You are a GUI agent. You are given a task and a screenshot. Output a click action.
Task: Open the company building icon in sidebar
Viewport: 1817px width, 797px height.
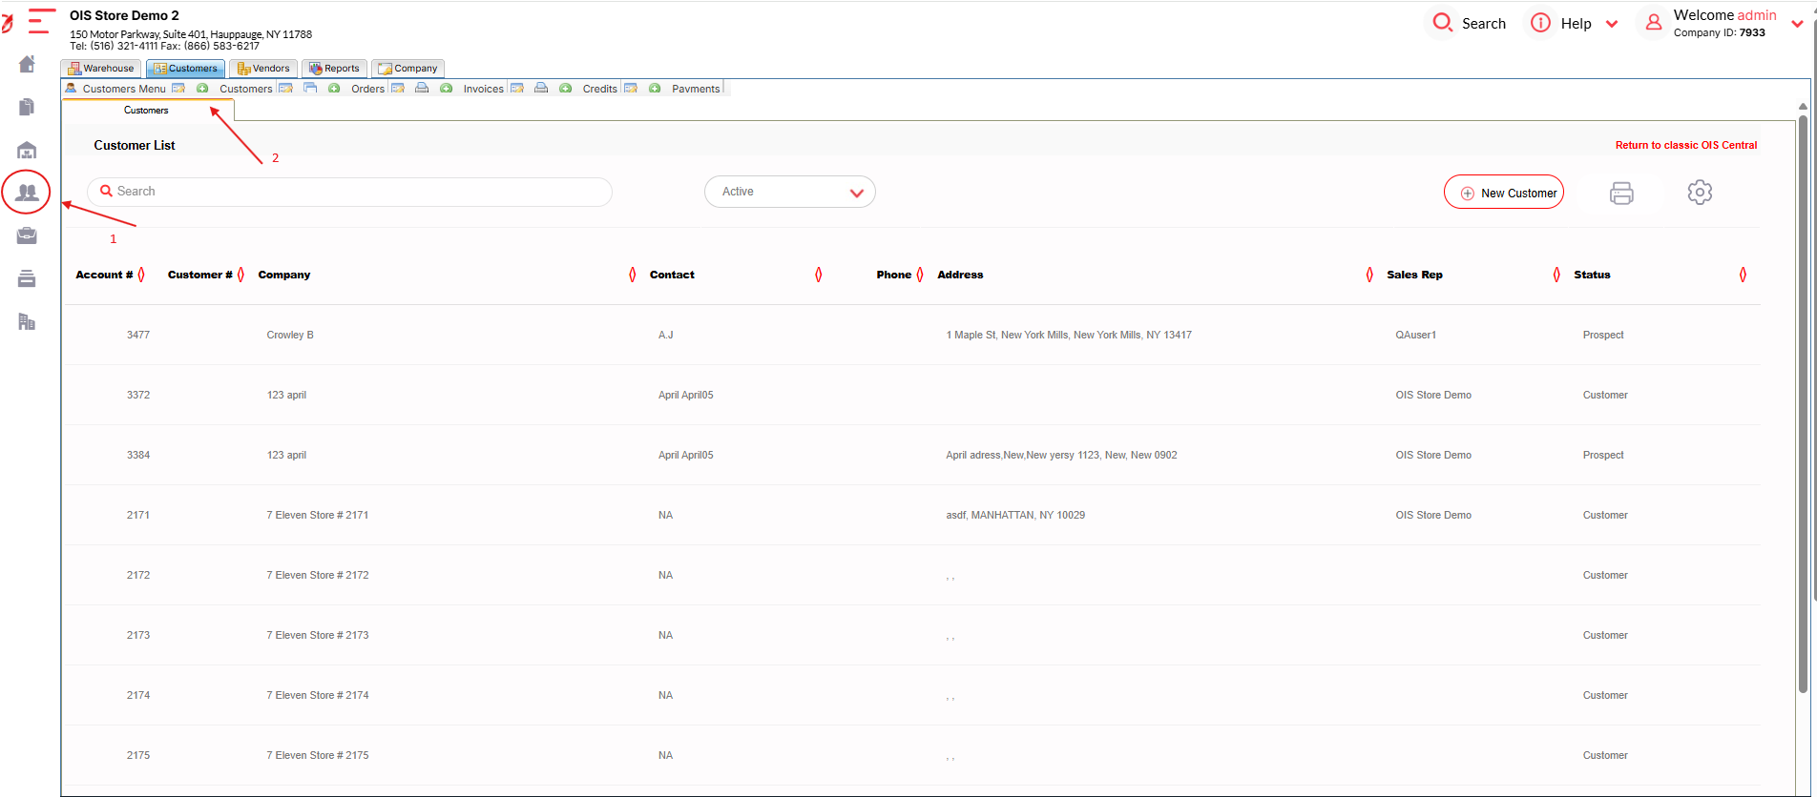[27, 321]
